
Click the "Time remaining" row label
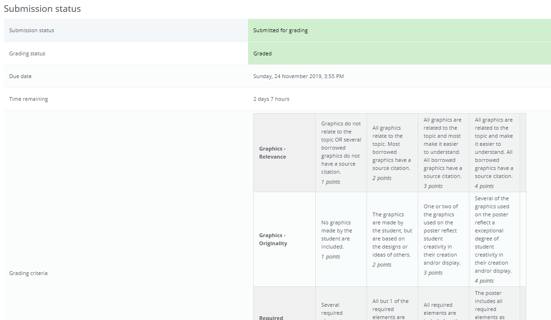(28, 99)
